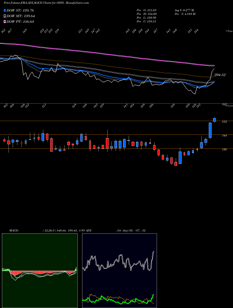Click the 136 price axis label

[x=224, y=149]
